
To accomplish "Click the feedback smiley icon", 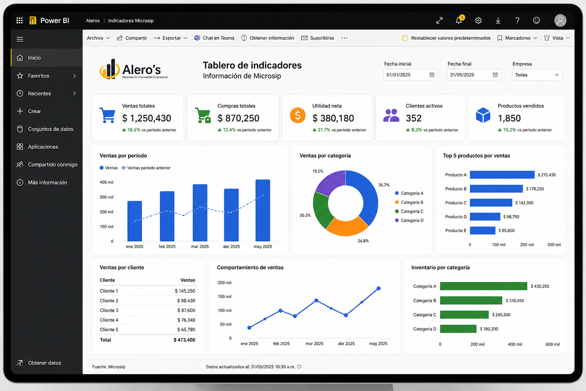I will coord(536,21).
